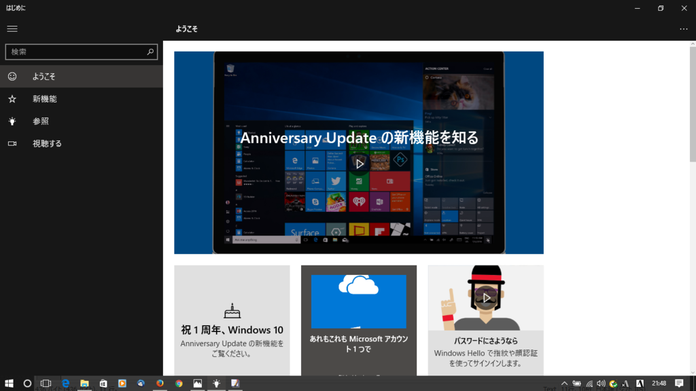Click the video camera icon beside 視聴する

pos(12,144)
